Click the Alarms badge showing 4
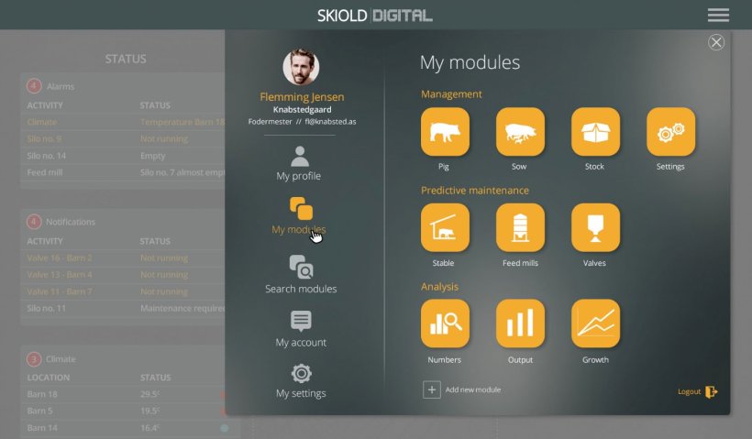Image resolution: width=752 pixels, height=439 pixels. [34, 86]
